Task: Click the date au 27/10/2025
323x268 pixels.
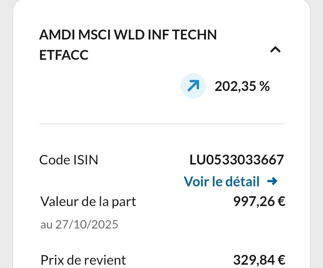Action: coord(79,224)
